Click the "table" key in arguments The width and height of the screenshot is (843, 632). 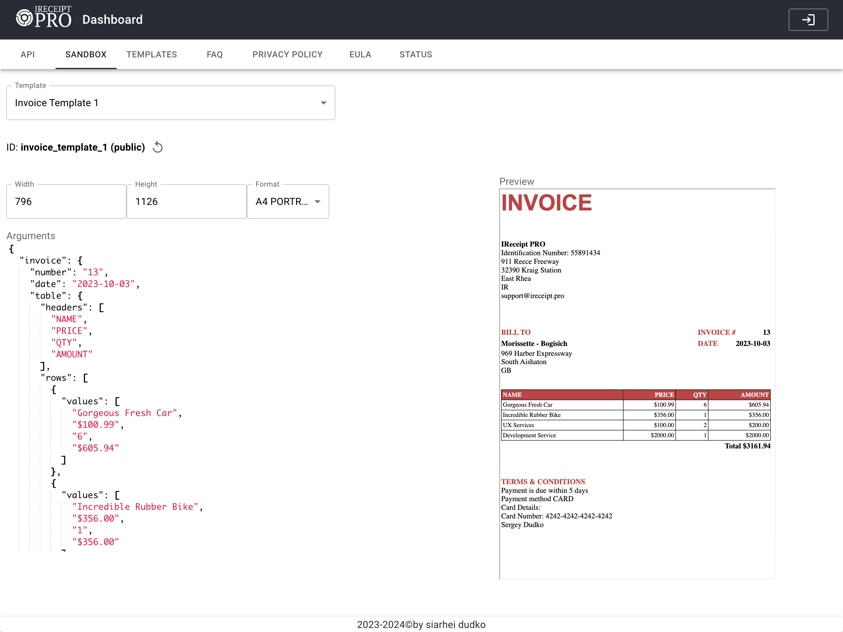[51, 296]
